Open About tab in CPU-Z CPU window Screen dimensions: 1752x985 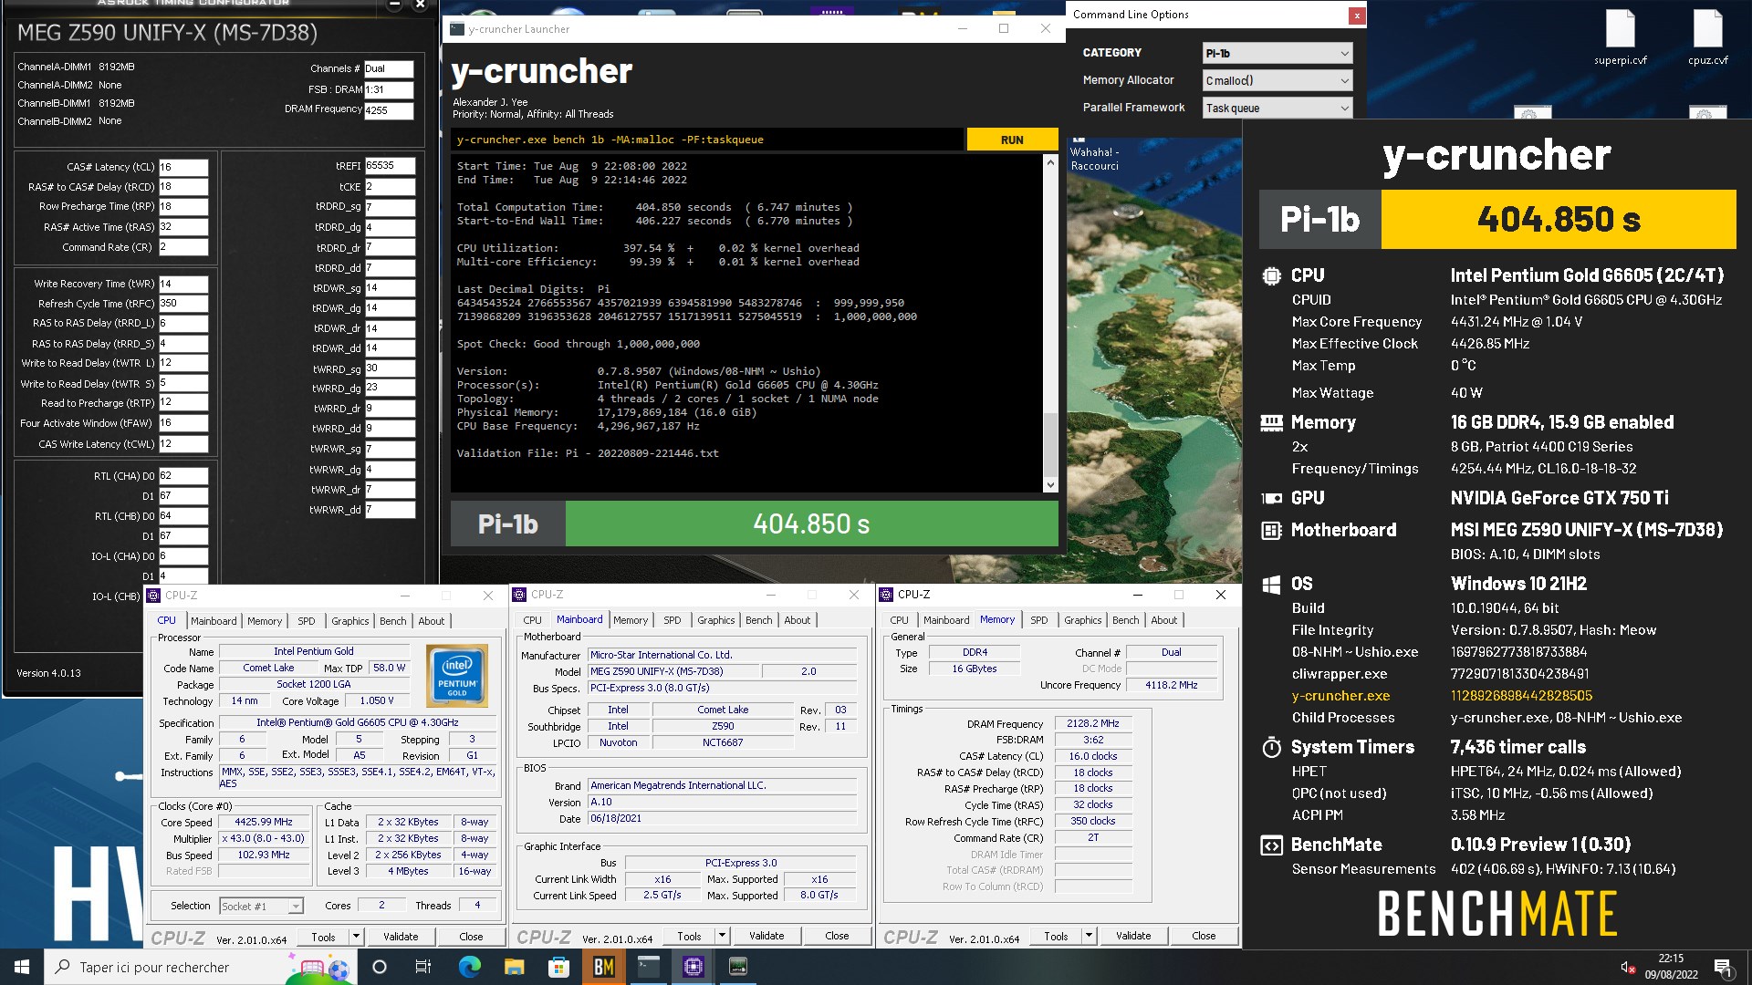[x=432, y=621]
